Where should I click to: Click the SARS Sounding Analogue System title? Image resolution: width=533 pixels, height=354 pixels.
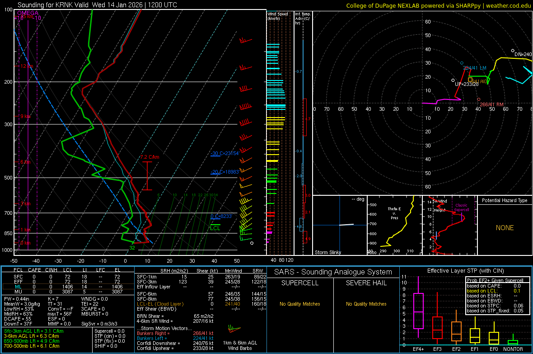pyautogui.click(x=333, y=272)
